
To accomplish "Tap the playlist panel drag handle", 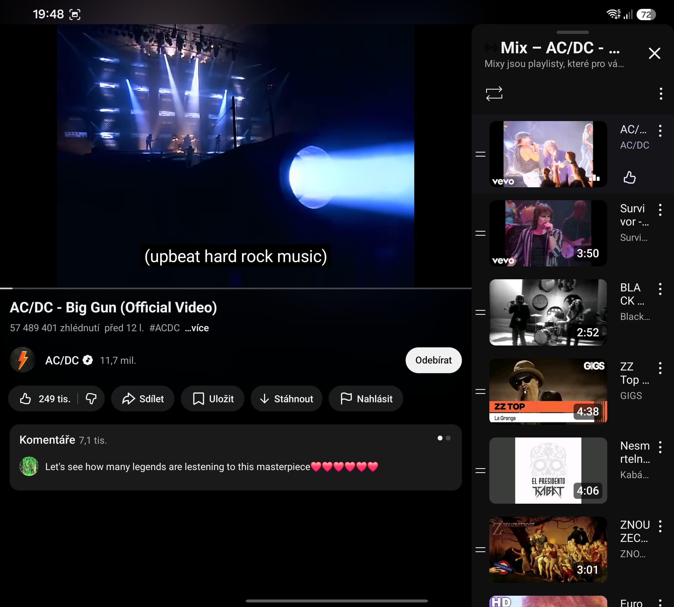I will point(573,32).
